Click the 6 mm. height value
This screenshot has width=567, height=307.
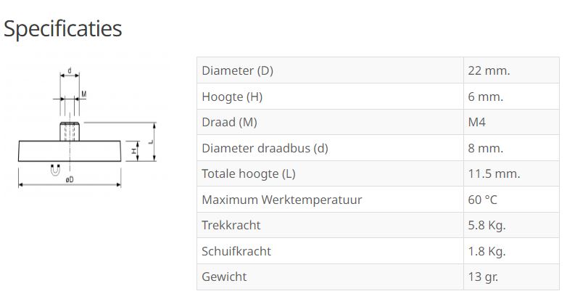coord(485,97)
